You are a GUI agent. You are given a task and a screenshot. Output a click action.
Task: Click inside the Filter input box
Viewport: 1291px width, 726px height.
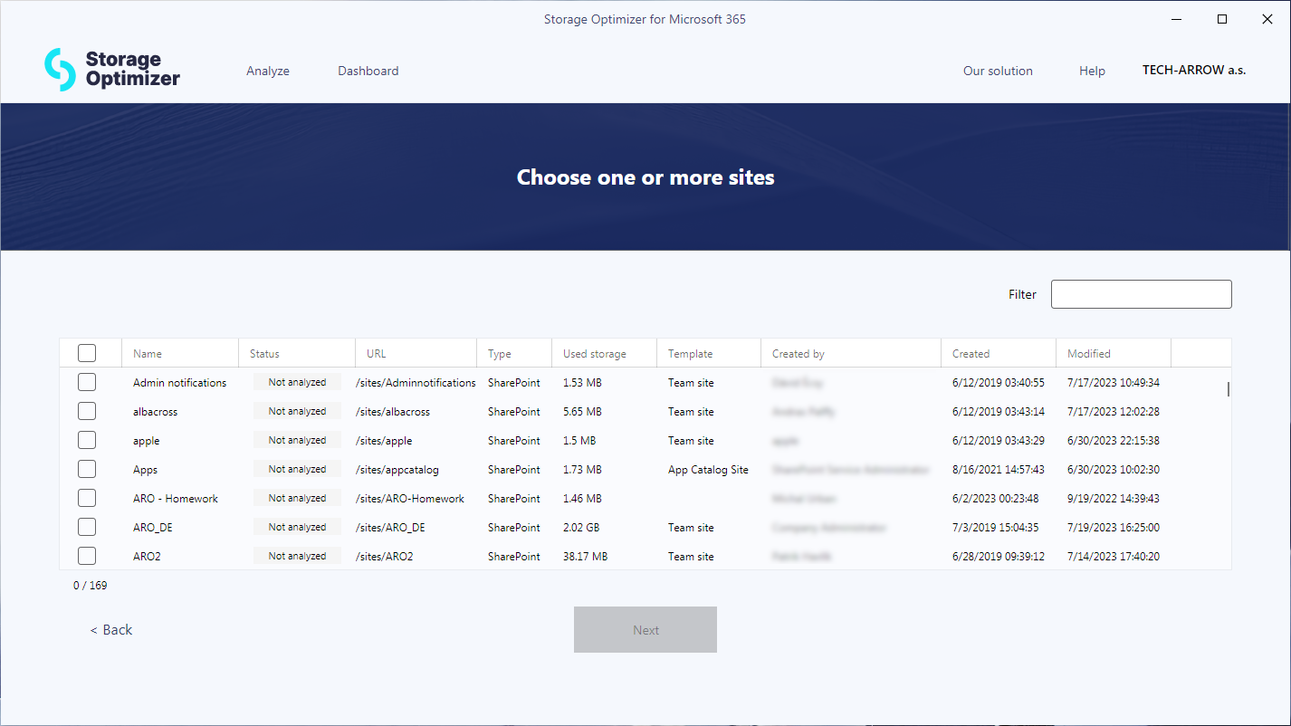1141,293
